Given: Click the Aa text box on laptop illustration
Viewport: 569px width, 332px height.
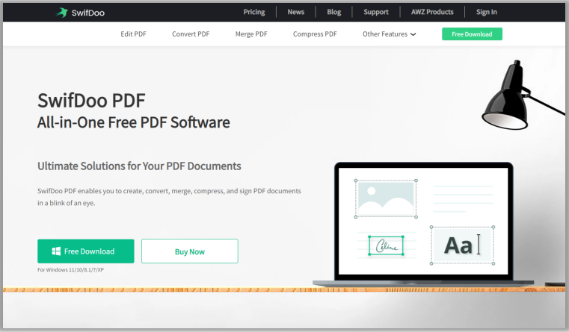Looking at the screenshot, I should pyautogui.click(x=462, y=245).
